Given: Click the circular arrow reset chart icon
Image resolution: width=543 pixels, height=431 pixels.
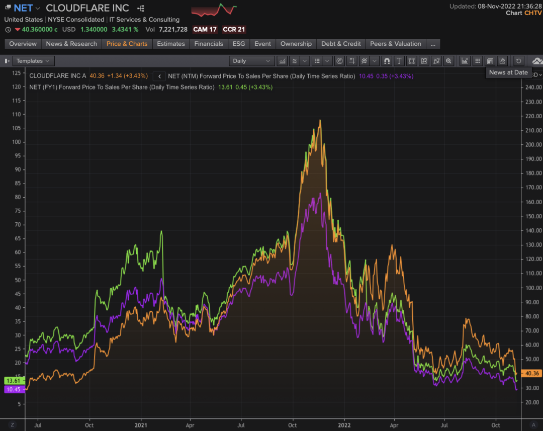Looking at the screenshot, I should click(x=518, y=61).
